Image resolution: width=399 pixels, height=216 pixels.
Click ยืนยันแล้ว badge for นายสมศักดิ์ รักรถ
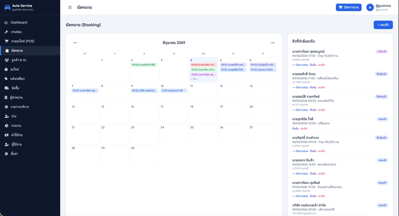click(x=382, y=74)
